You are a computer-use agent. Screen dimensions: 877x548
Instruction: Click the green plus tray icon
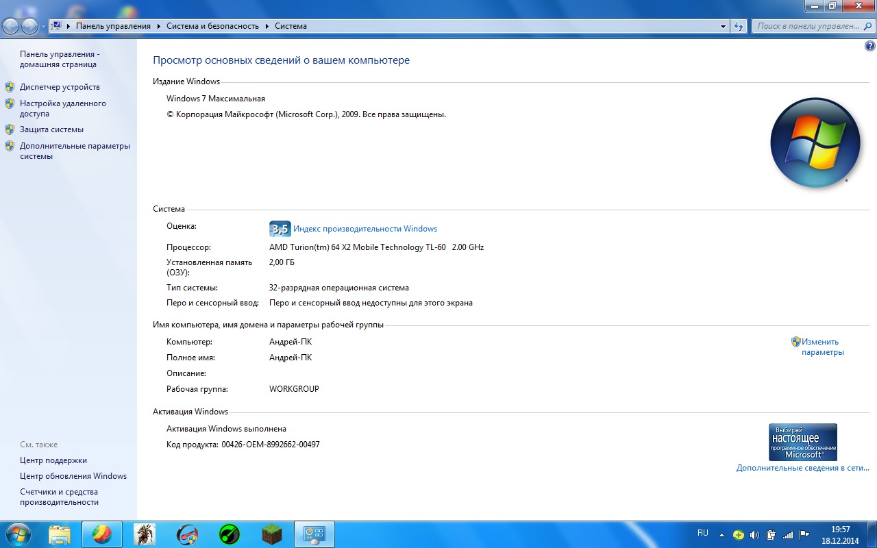tap(738, 534)
